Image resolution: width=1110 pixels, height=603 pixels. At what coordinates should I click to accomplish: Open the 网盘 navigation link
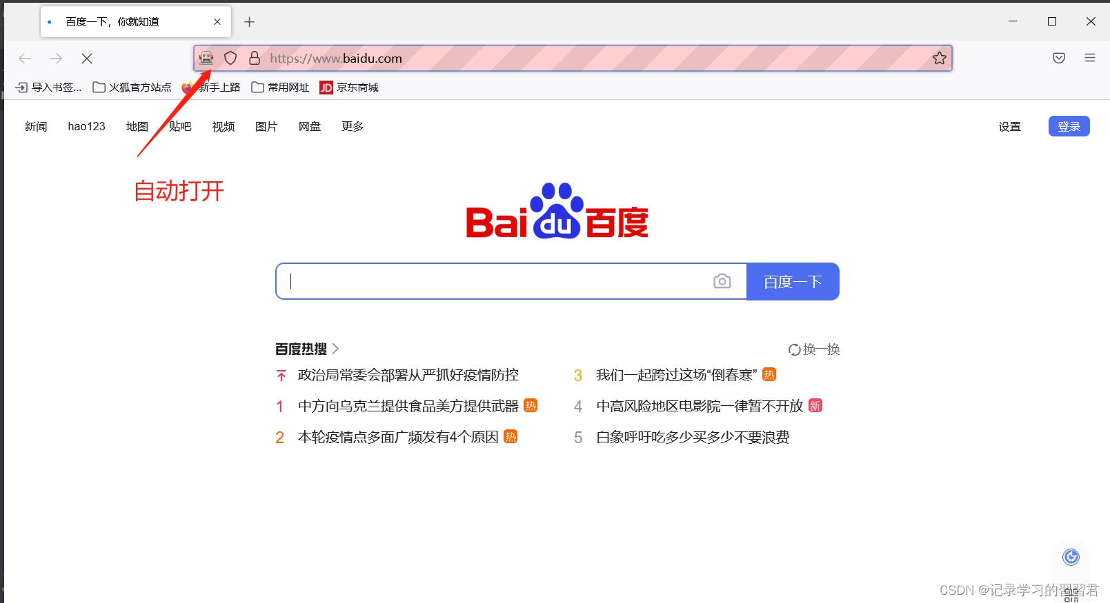click(x=310, y=127)
